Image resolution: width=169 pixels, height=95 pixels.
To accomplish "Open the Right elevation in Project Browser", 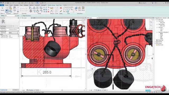I will pyautogui.click(x=161, y=39).
